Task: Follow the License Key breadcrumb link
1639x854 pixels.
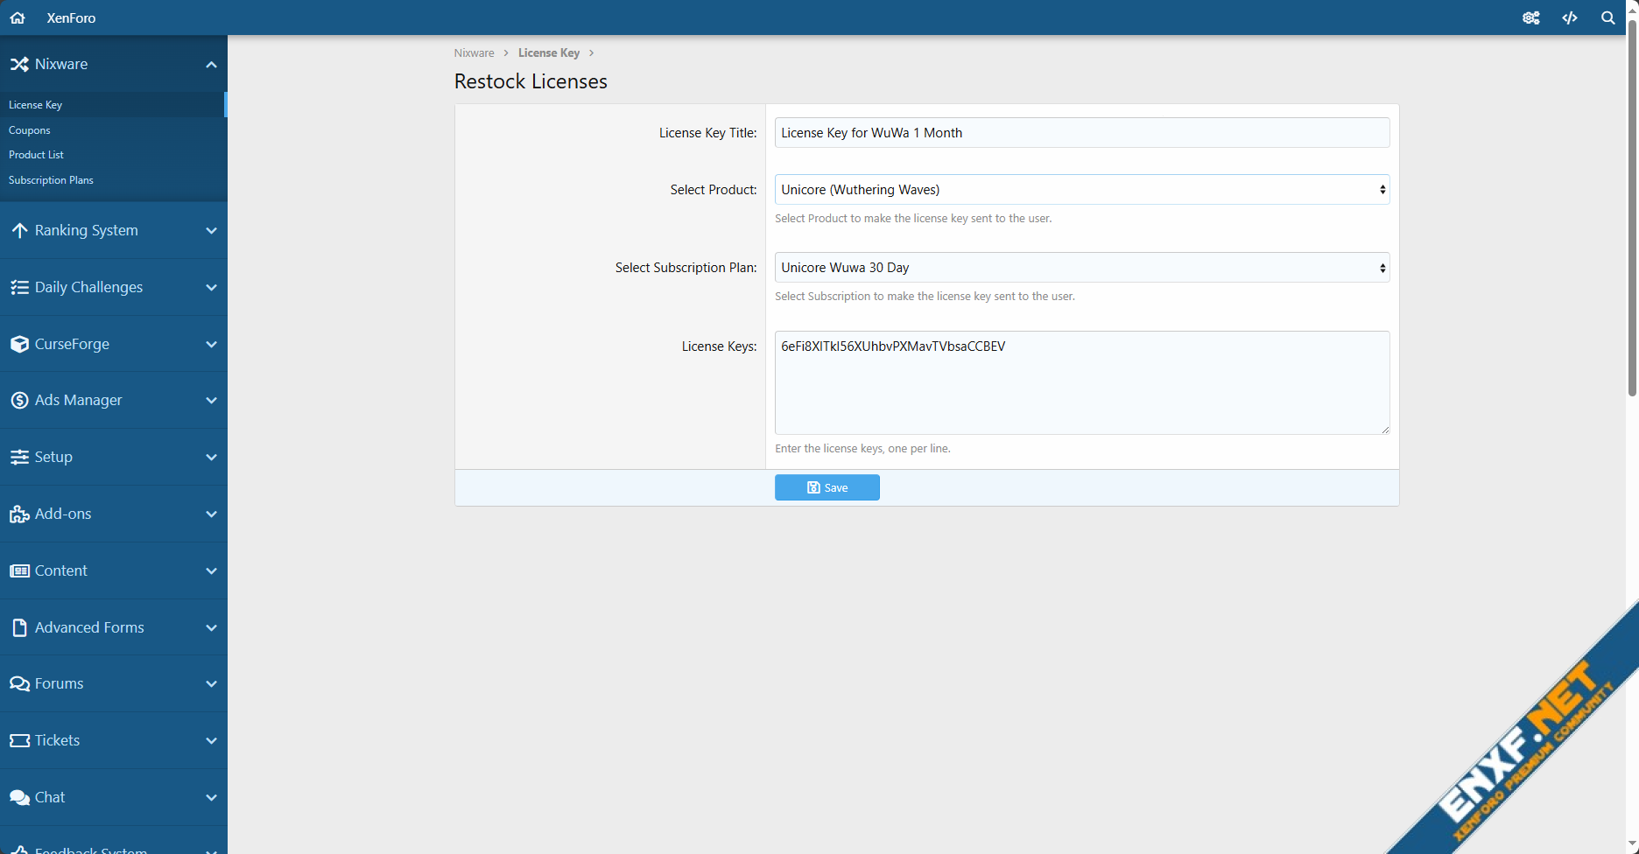Action: 549,52
